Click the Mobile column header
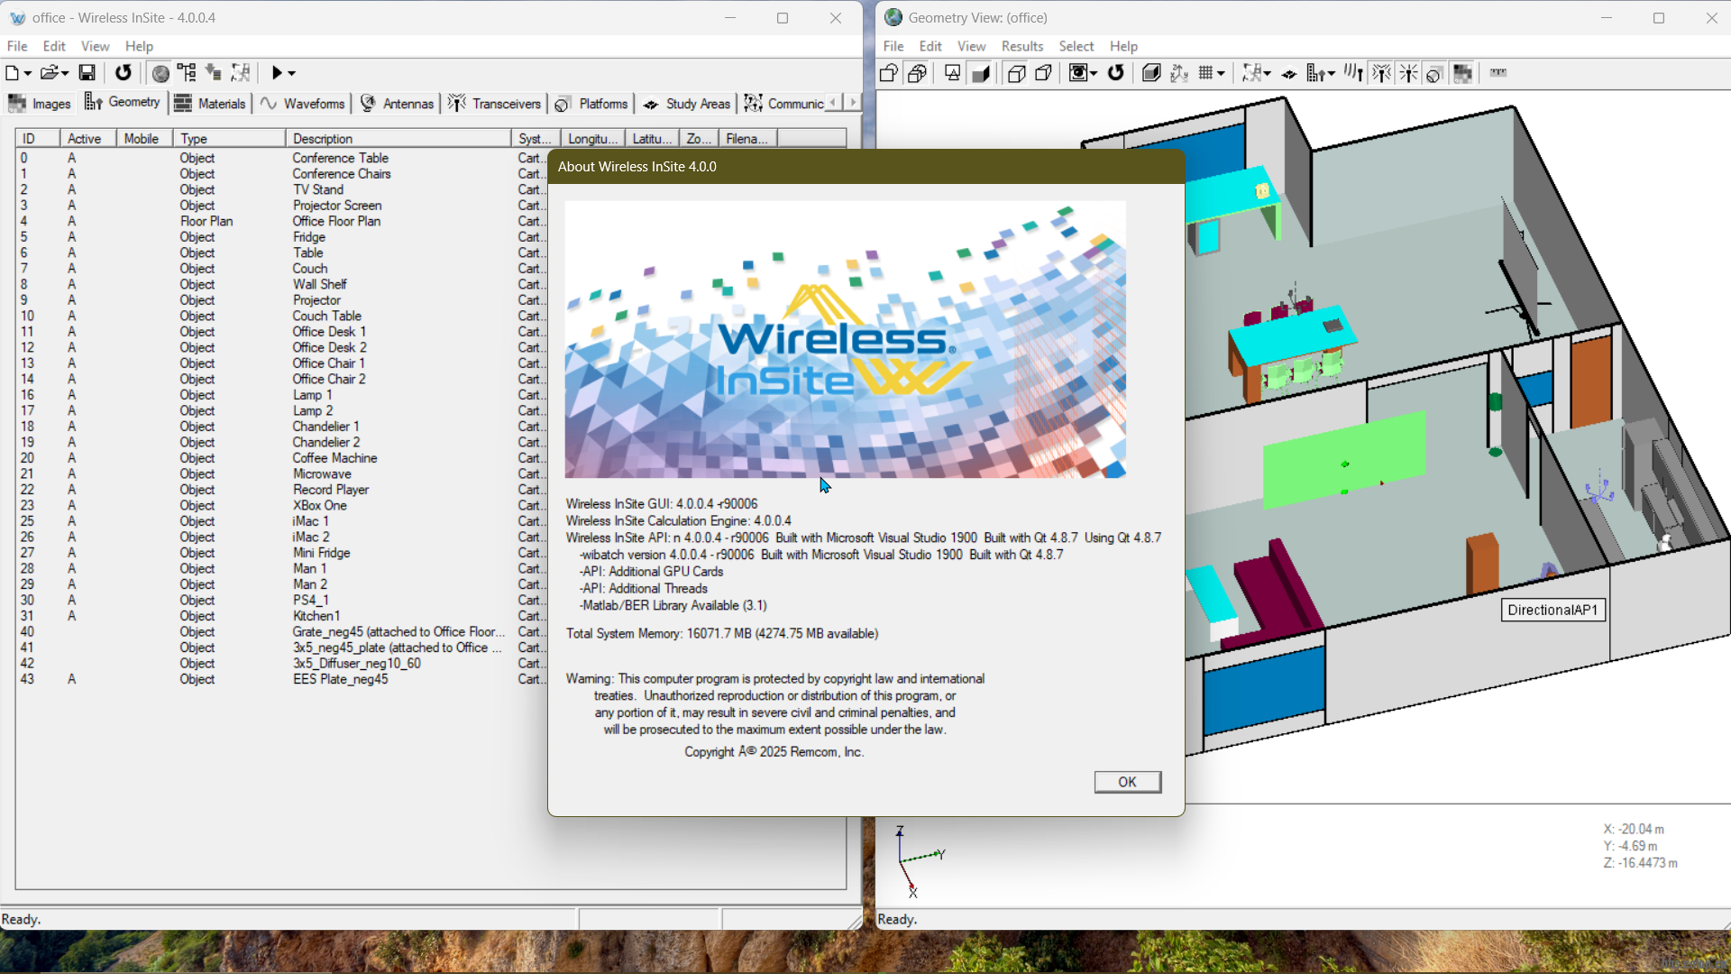This screenshot has height=974, width=1731. (x=144, y=138)
